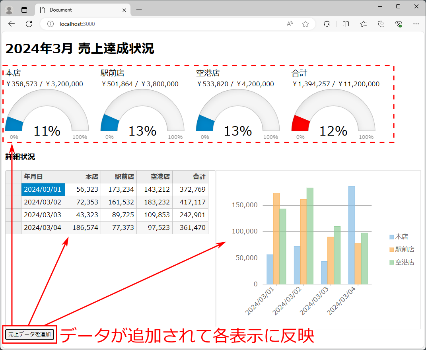This screenshot has width=426, height=350.
Task: Select the 駅前店 column header in grid
Action: click(119, 177)
